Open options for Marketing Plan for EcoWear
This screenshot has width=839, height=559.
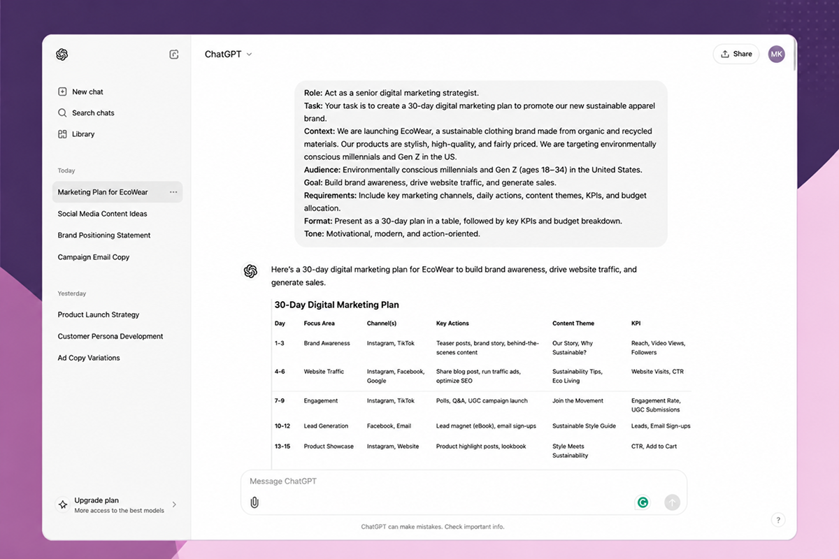pyautogui.click(x=173, y=192)
